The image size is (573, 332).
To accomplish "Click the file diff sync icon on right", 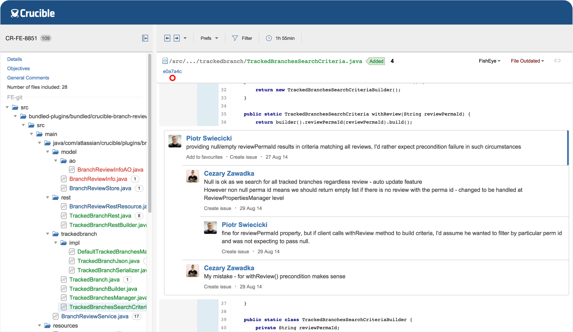I will 558,61.
